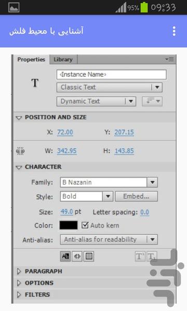Click the Bold style field
The width and height of the screenshot is (187, 311).
(x=81, y=196)
